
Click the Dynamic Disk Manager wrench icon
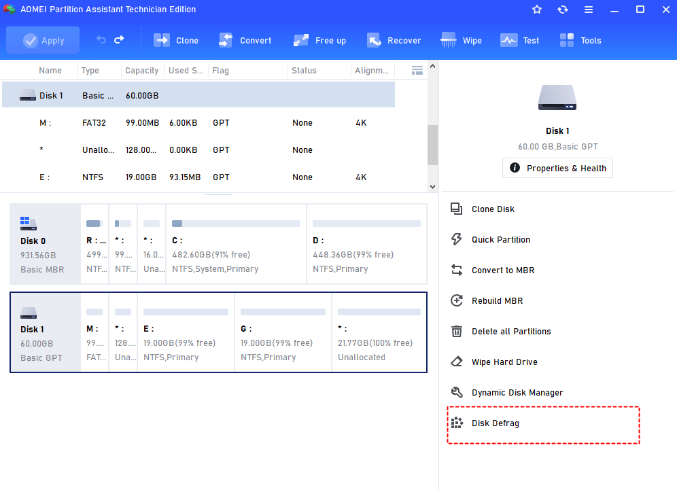coord(456,392)
